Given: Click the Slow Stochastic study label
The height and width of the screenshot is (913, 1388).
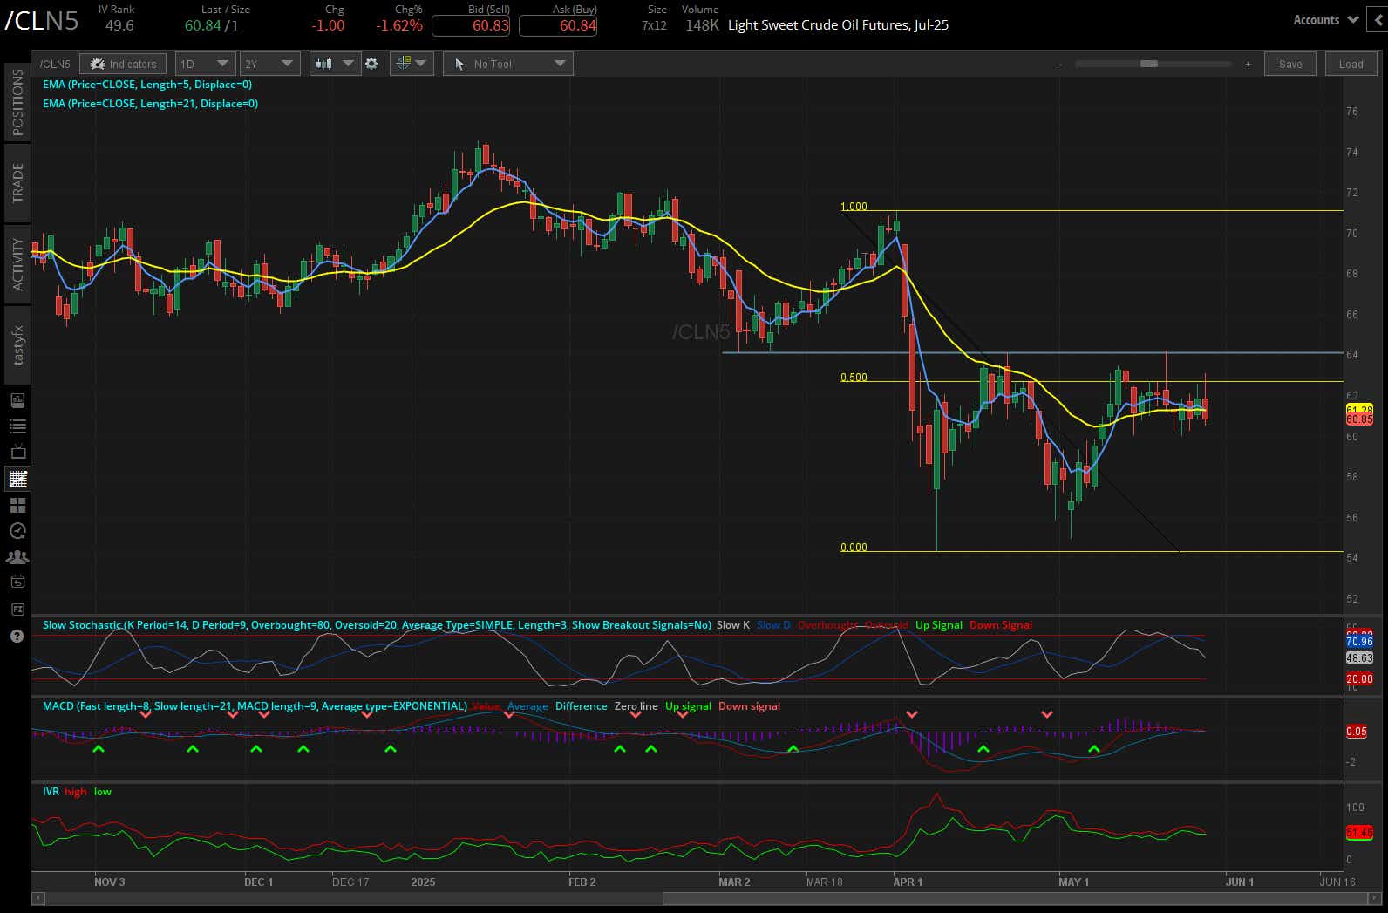Looking at the screenshot, I should 377,625.
